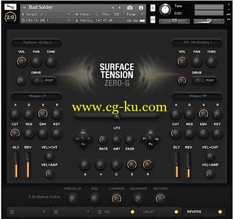Image resolution: width=234 pixels, height=219 pixels.
Task: Click the header master volume slider
Action: click(209, 21)
